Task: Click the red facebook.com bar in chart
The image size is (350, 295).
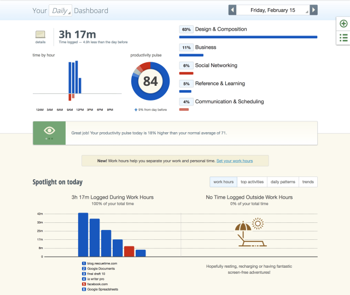Action: [x=129, y=251]
